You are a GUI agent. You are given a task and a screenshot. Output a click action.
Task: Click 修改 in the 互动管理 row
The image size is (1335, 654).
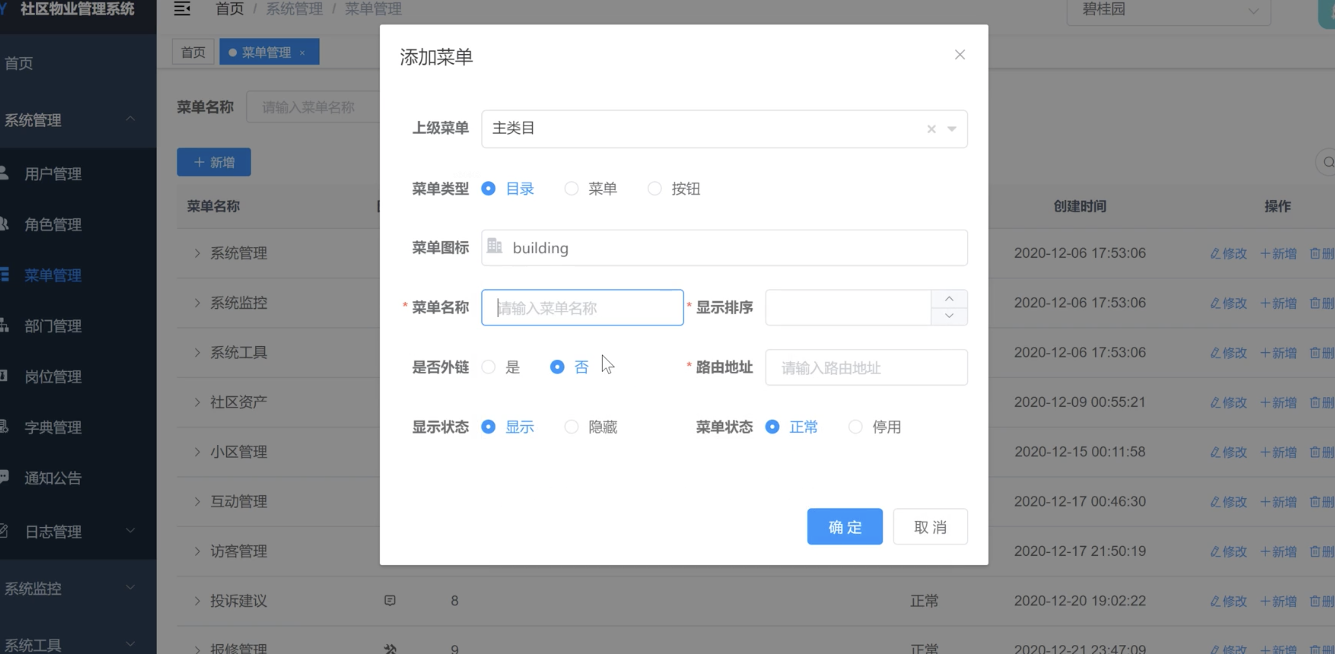click(x=1228, y=502)
